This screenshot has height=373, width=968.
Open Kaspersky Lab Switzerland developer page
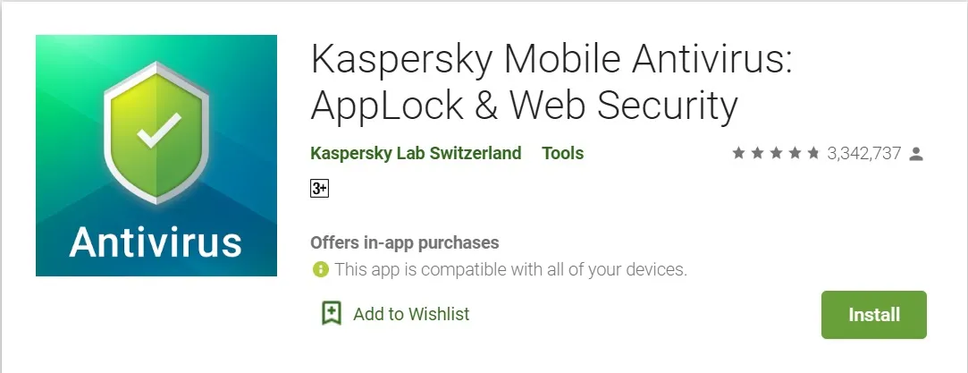[416, 153]
